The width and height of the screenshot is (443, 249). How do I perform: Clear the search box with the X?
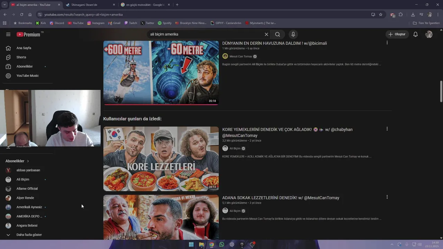click(266, 34)
